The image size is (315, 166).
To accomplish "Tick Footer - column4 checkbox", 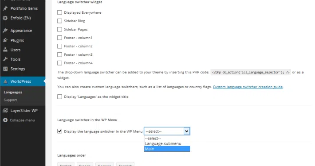I will pyautogui.click(x=59, y=63).
